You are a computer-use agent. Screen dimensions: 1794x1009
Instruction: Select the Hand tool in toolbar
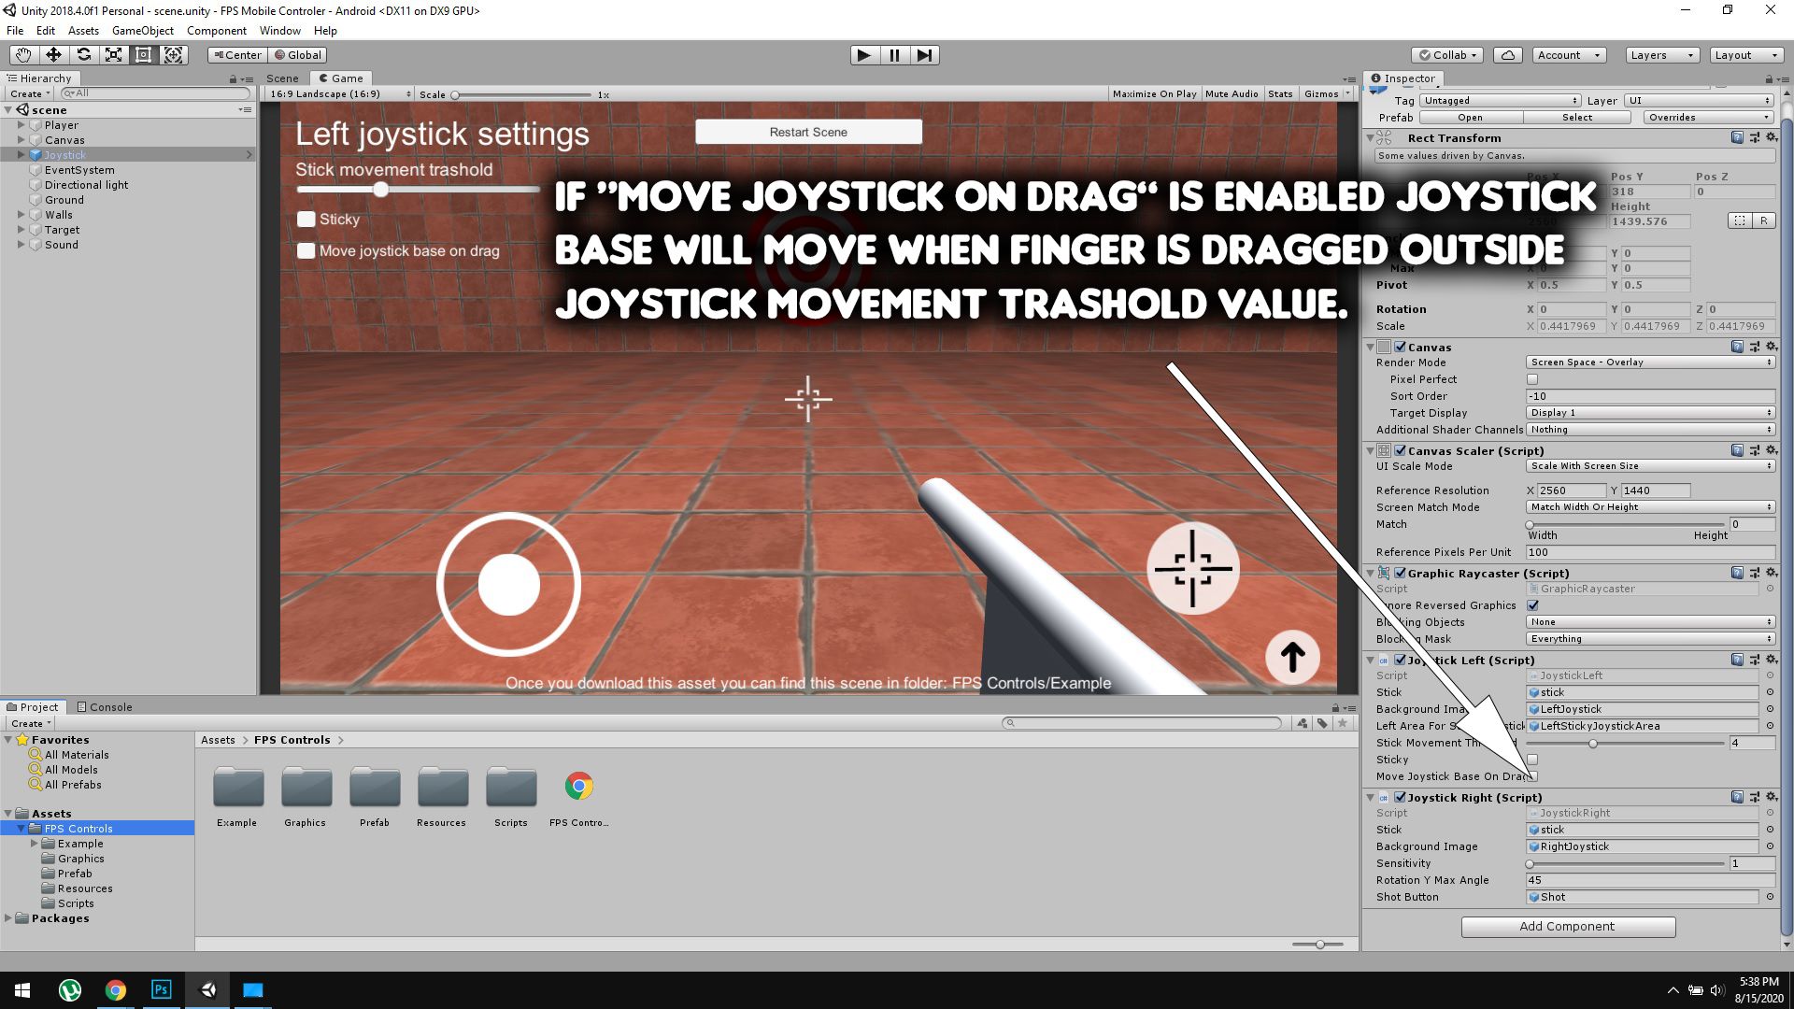coord(23,55)
